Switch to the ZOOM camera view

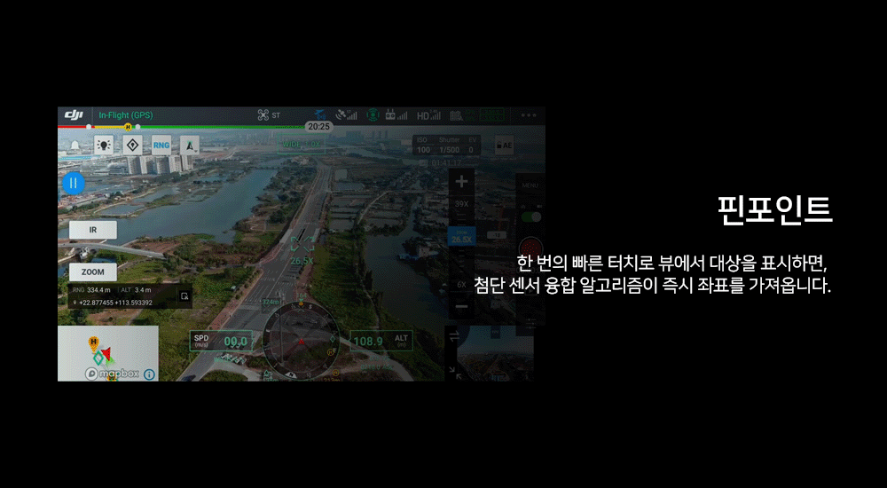click(x=93, y=272)
